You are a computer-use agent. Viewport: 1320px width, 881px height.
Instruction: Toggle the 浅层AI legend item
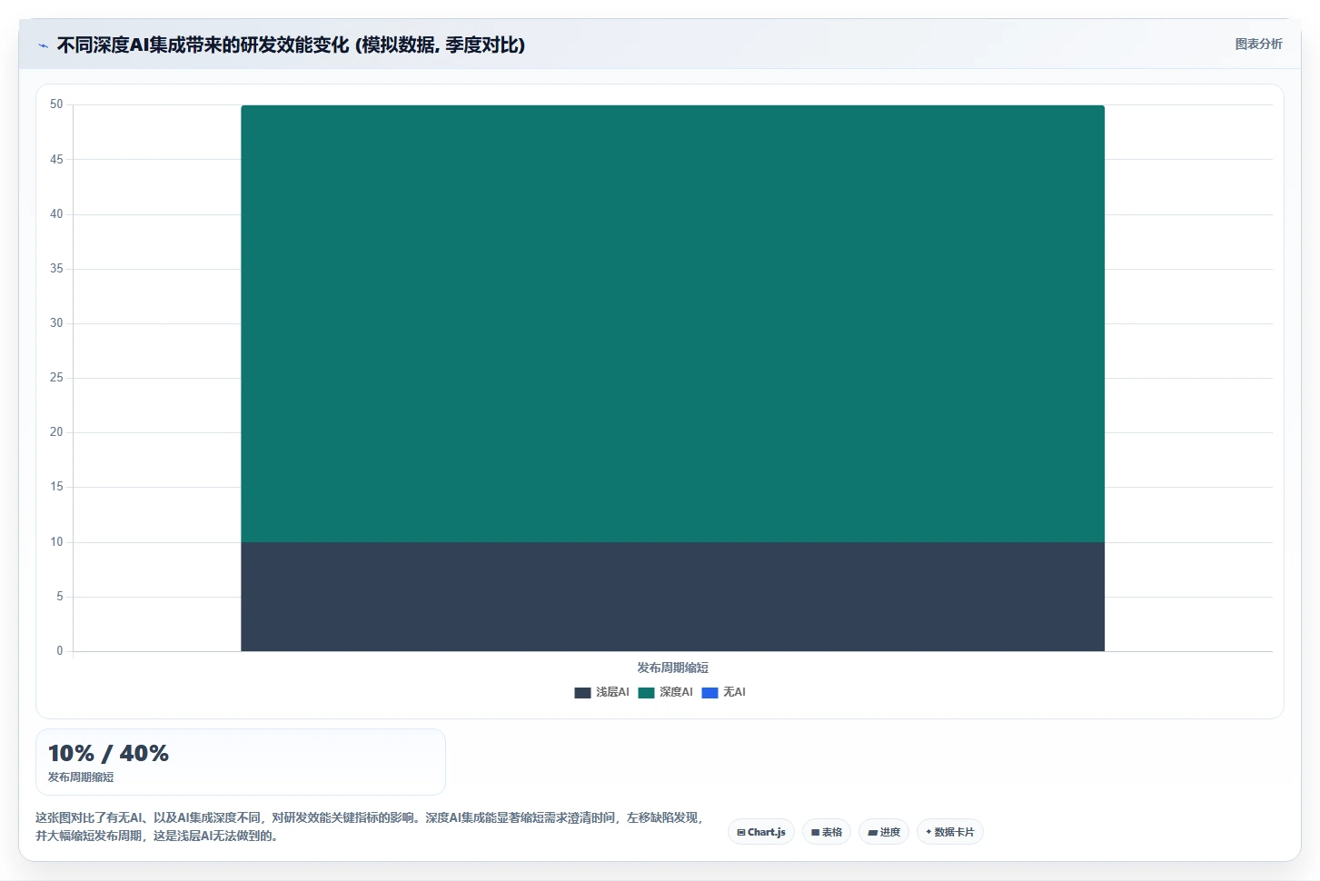click(601, 692)
